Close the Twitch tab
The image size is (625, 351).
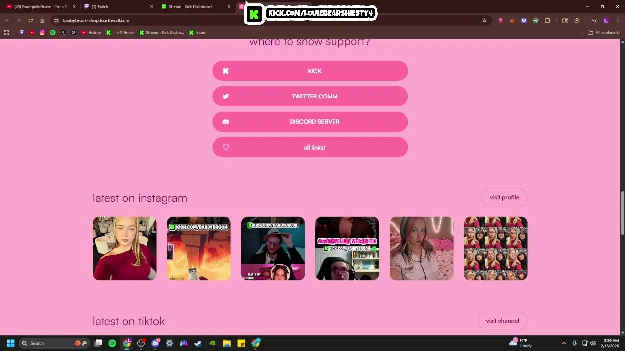click(x=151, y=7)
